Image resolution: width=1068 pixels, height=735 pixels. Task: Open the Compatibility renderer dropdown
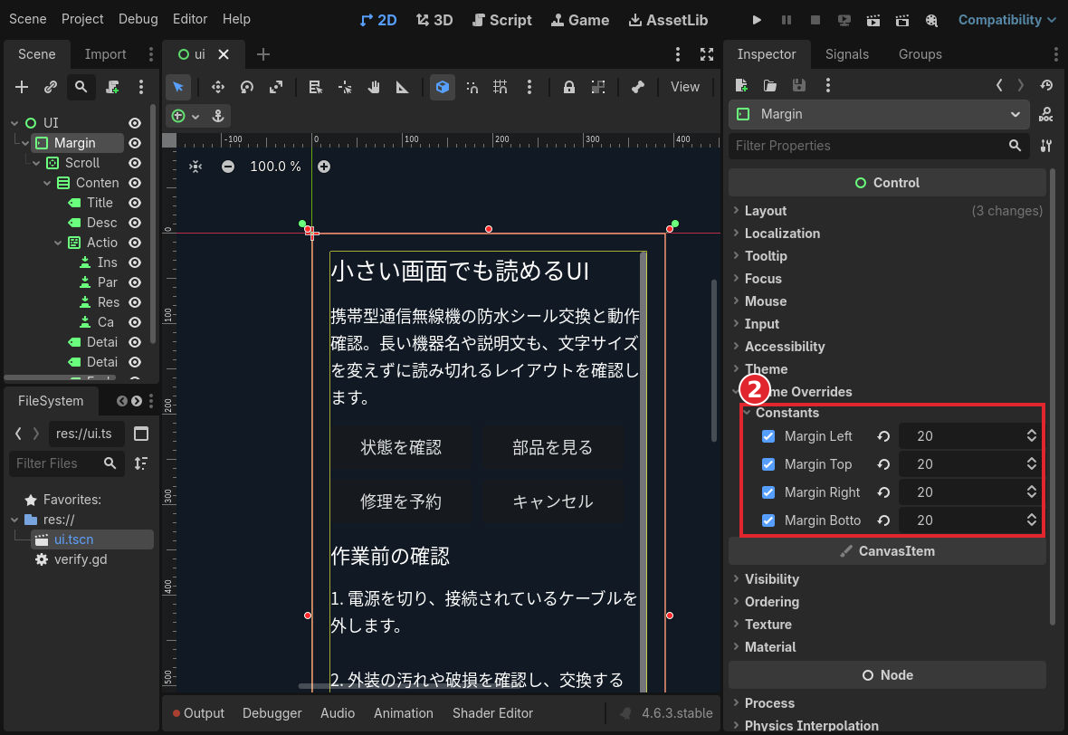(x=1006, y=20)
